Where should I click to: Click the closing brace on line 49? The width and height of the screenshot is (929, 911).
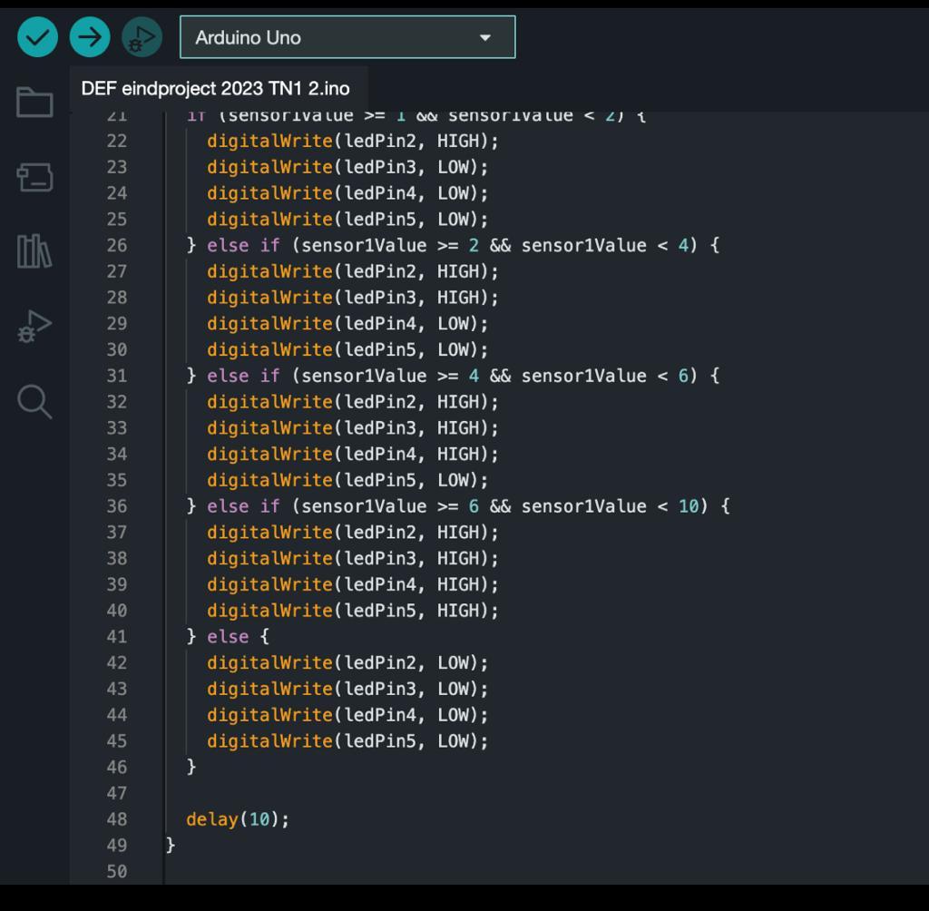pos(171,845)
